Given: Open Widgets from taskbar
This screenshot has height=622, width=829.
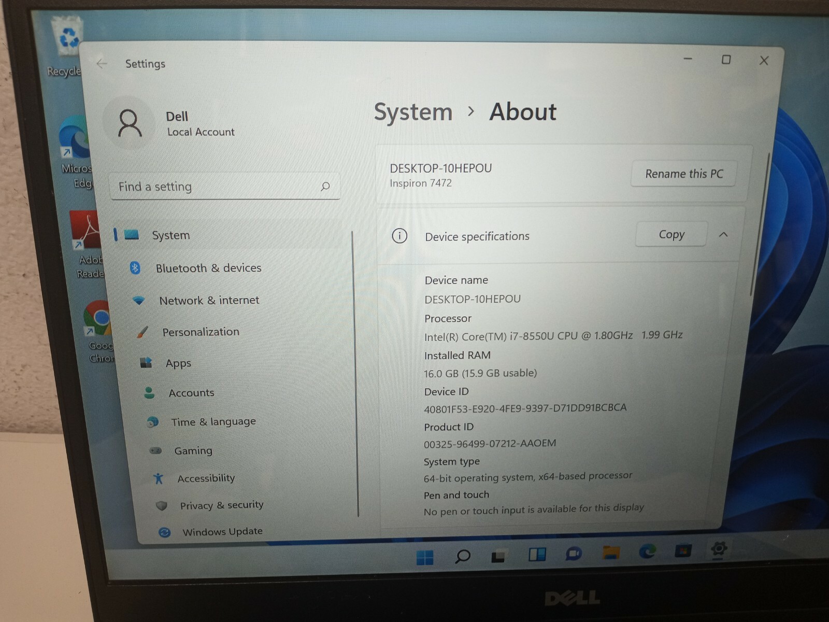Looking at the screenshot, I should (537, 555).
